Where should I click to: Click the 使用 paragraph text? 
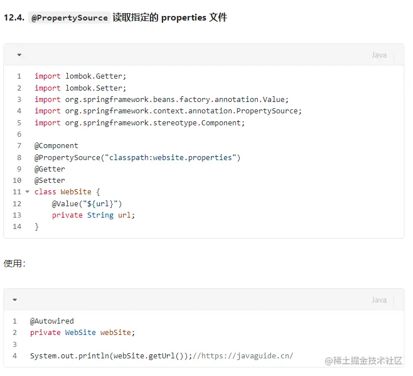pos(14,264)
